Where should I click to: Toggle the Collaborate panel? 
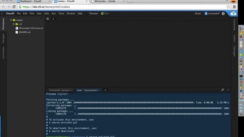[x=234, y=24]
